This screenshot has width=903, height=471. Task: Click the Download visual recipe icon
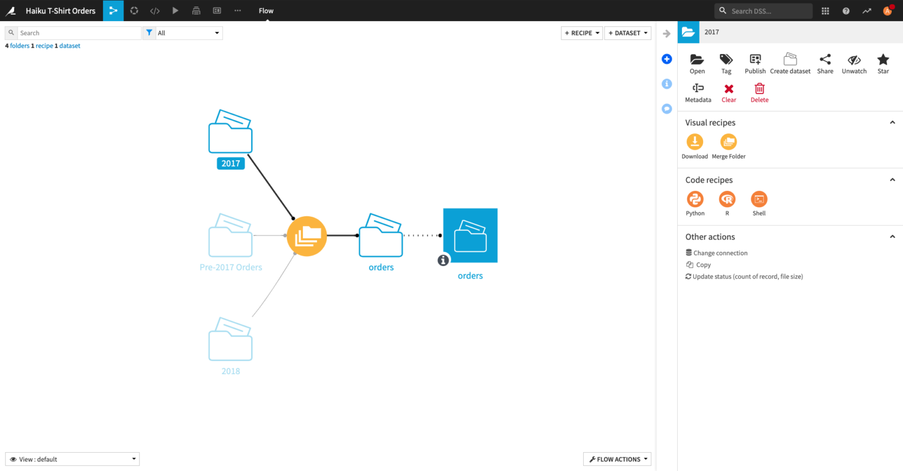[x=695, y=142]
